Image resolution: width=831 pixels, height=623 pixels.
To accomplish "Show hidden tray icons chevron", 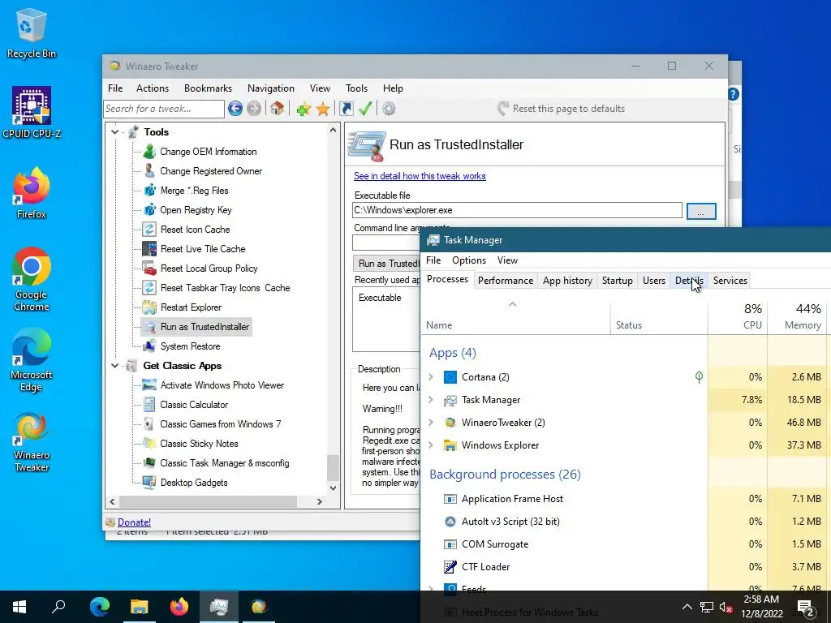I will click(x=687, y=607).
